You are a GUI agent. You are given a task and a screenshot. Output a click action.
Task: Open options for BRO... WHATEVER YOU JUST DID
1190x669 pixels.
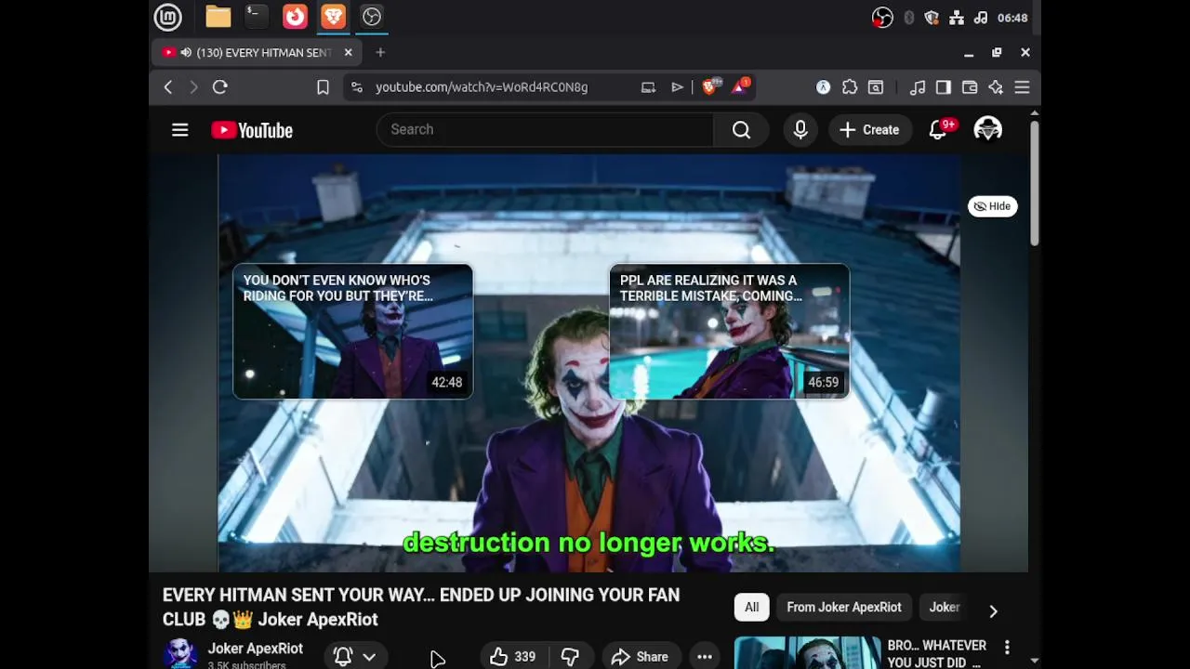point(1007,647)
